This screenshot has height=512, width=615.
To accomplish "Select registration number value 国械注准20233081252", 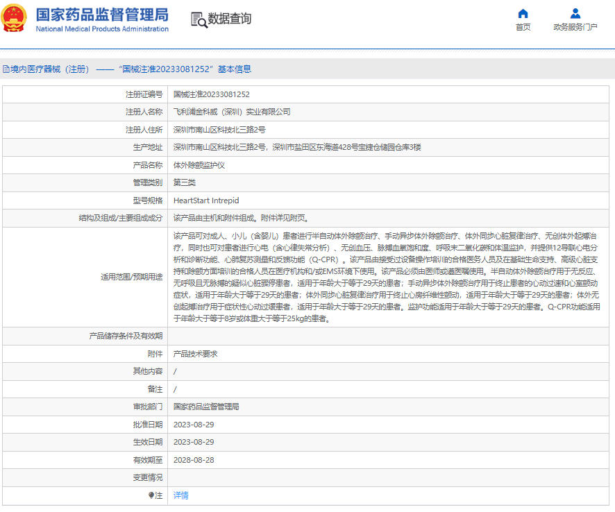I will pyautogui.click(x=212, y=94).
